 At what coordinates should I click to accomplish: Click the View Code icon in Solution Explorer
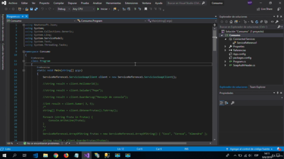pos(272,22)
